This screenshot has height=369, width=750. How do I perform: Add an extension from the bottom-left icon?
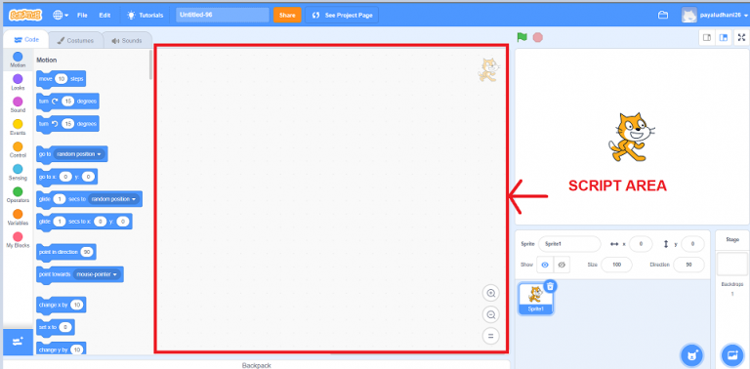(18, 342)
